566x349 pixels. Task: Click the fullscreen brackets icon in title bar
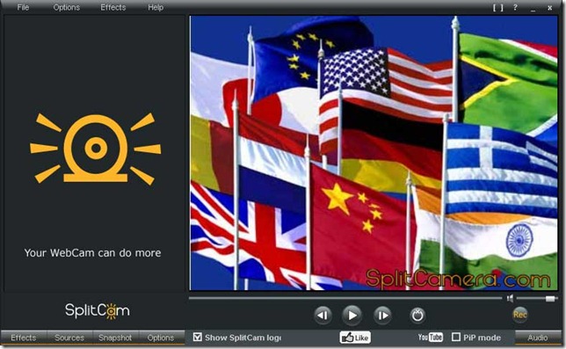point(498,8)
